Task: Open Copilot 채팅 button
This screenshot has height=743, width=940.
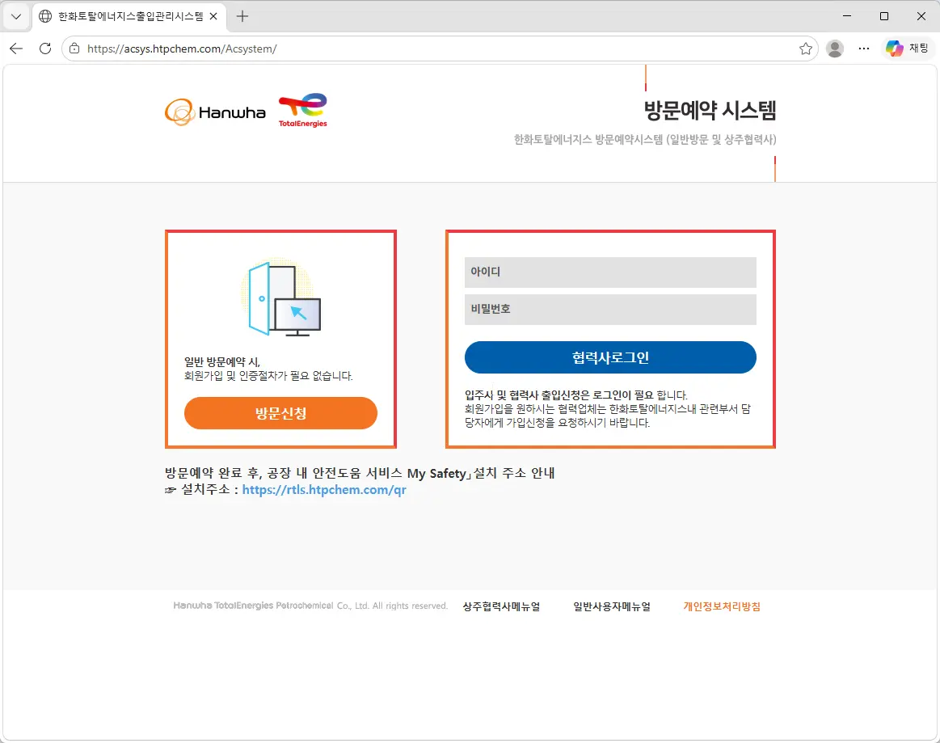Action: [x=908, y=49]
